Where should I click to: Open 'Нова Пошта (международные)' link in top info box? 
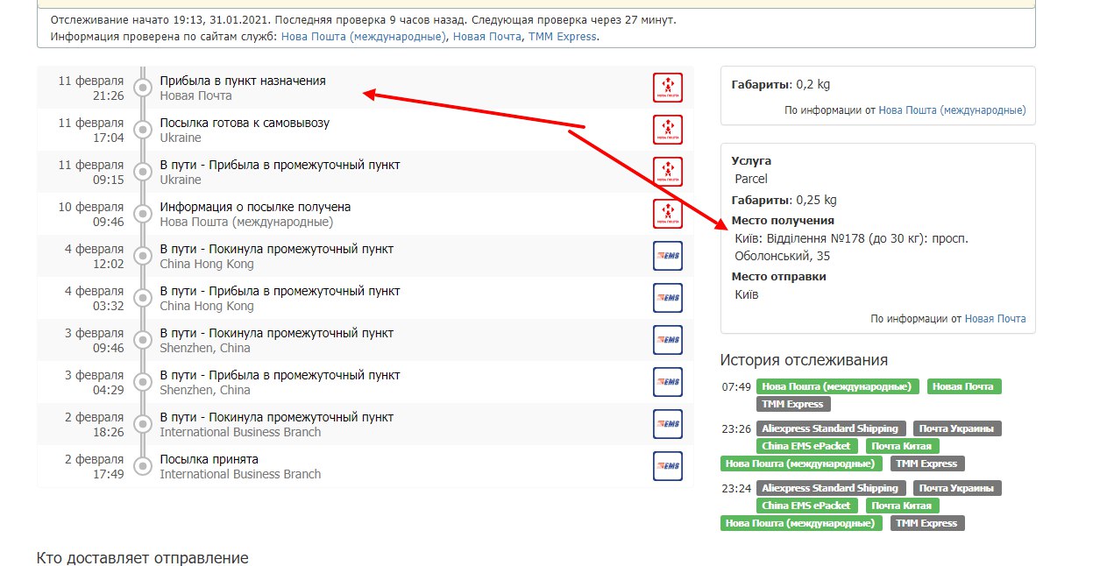[x=364, y=37]
